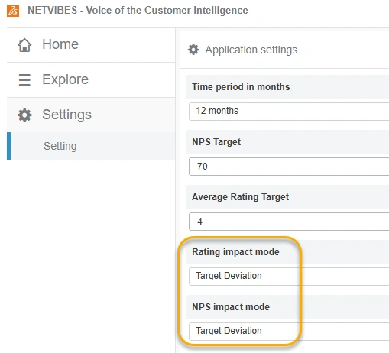Open the Explore menu item
This screenshot has width=389, height=353.
coord(91,79)
